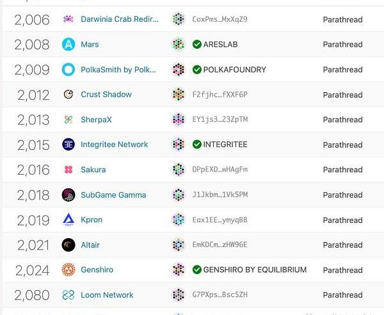Click the Crust Shadow owner address F2fjhc…fXXF6P

(220, 95)
